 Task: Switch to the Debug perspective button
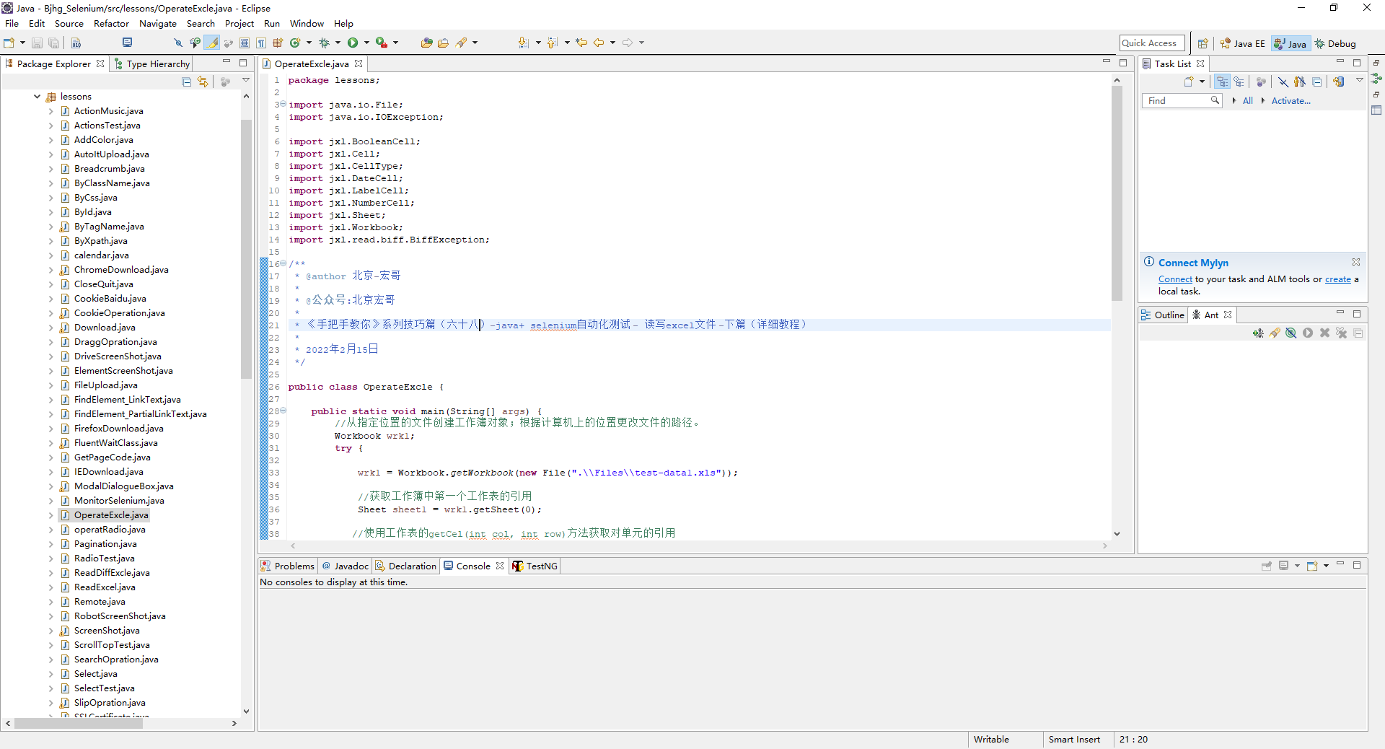(1335, 43)
